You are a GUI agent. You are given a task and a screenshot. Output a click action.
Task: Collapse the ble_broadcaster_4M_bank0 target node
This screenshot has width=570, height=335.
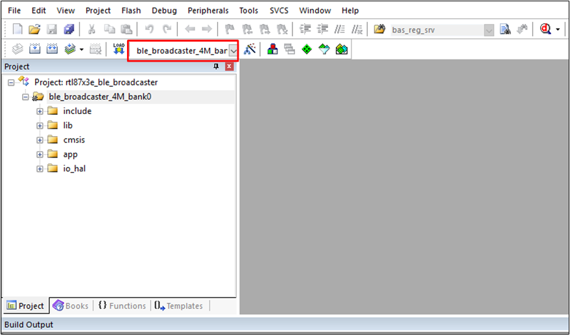click(x=25, y=97)
